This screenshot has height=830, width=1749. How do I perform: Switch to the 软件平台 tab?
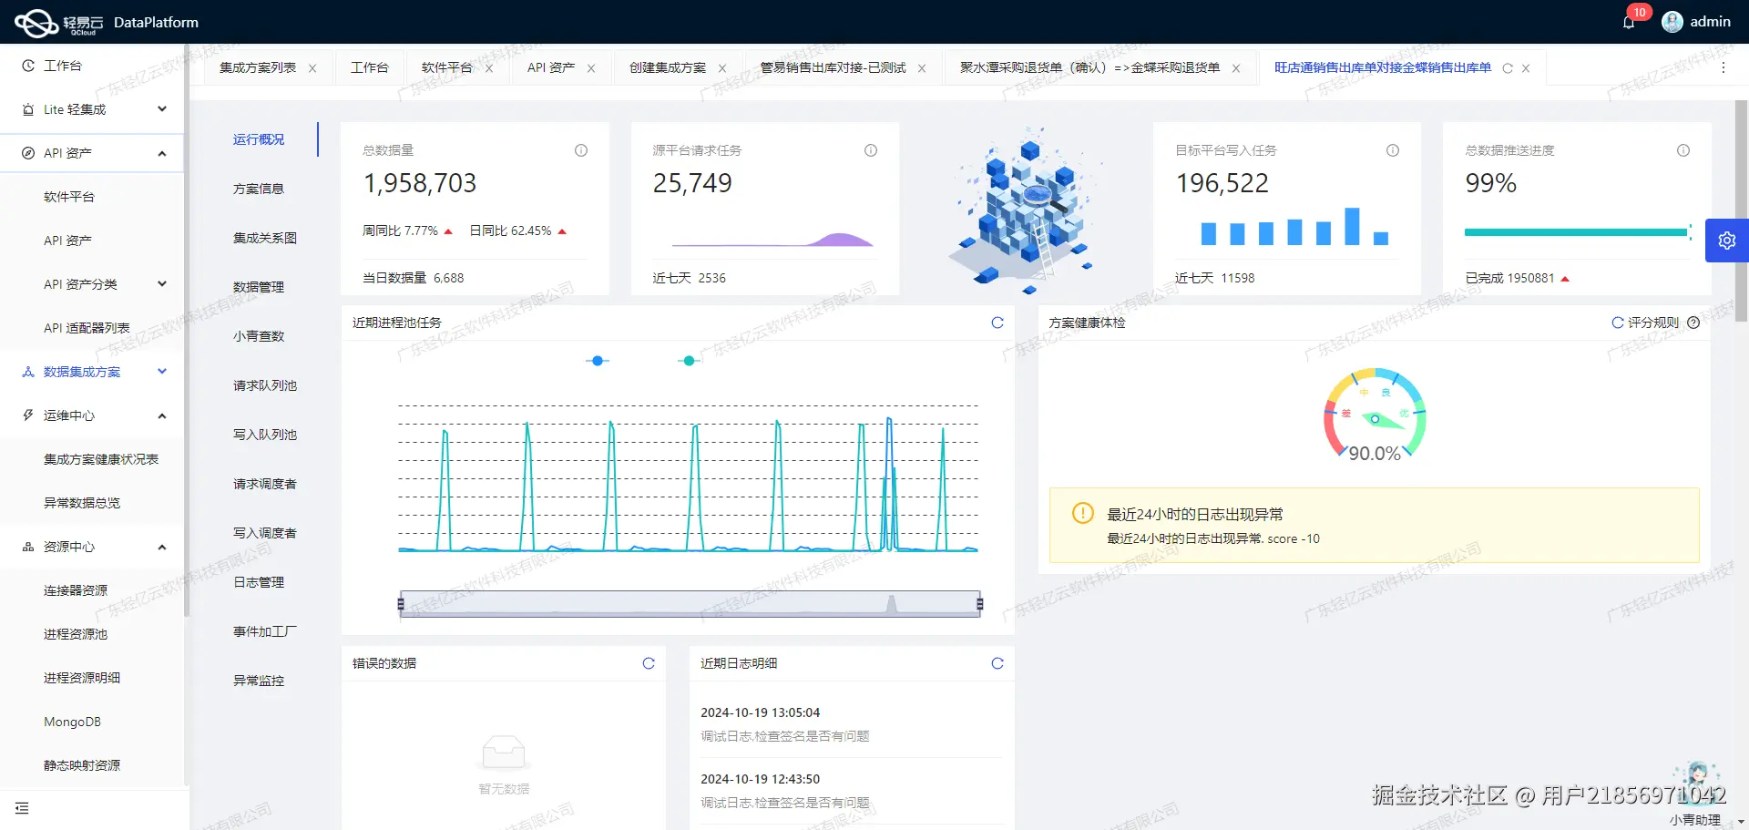[x=448, y=67]
